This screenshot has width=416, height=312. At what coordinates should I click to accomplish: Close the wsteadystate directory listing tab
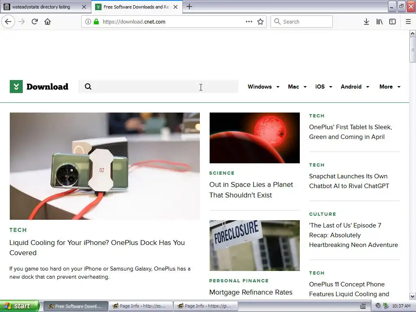pyautogui.click(x=84, y=7)
